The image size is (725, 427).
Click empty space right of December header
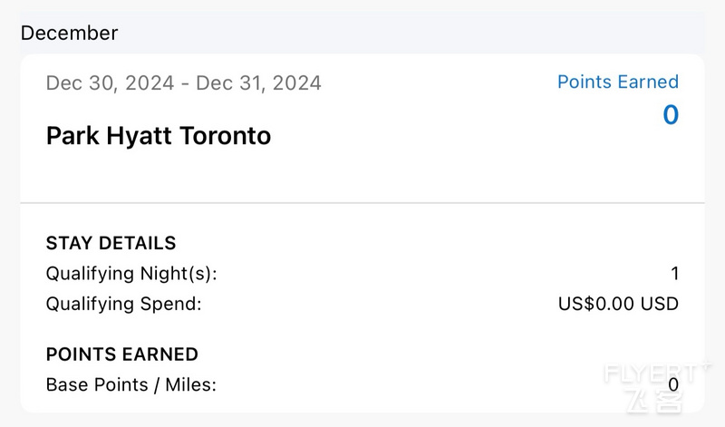(411, 34)
